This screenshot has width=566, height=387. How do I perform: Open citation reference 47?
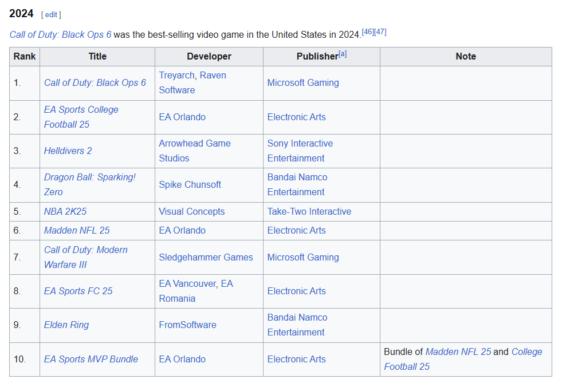click(x=380, y=31)
